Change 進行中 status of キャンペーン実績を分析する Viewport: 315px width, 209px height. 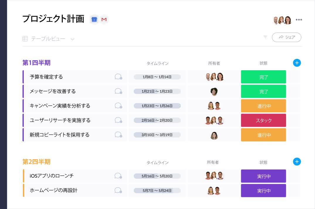[263, 106]
